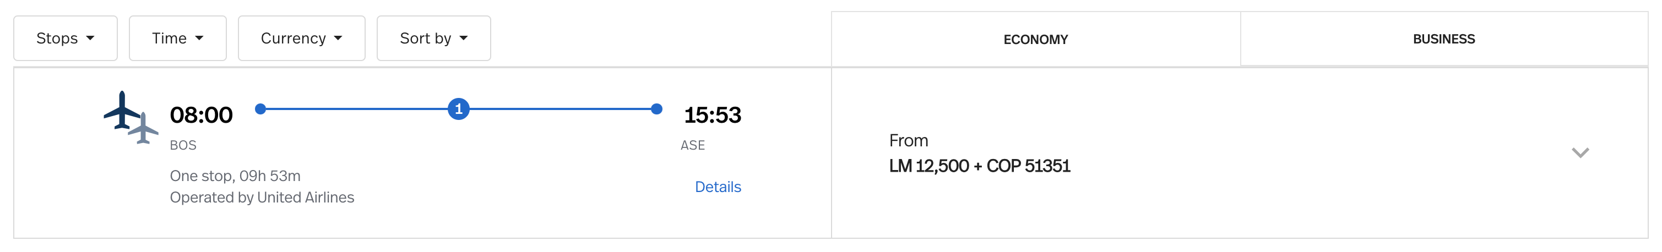Click the "One stop, 09h 53m" duration text
1662x252 pixels.
[235, 176]
